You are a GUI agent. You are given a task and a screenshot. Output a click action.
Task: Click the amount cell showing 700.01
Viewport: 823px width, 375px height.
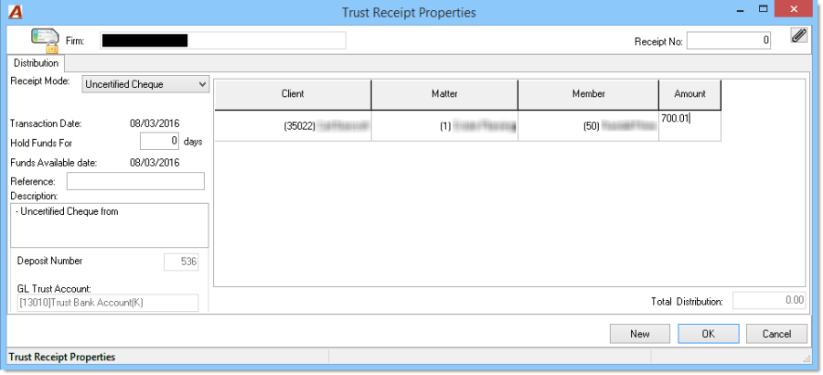coord(689,125)
